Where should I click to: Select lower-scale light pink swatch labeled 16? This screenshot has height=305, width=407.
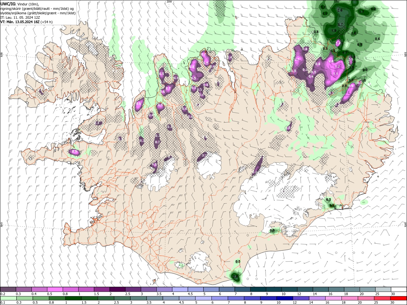point(334,298)
